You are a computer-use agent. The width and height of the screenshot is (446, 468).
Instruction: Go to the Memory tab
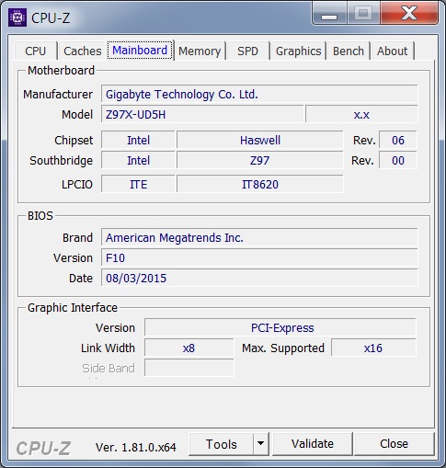click(200, 51)
